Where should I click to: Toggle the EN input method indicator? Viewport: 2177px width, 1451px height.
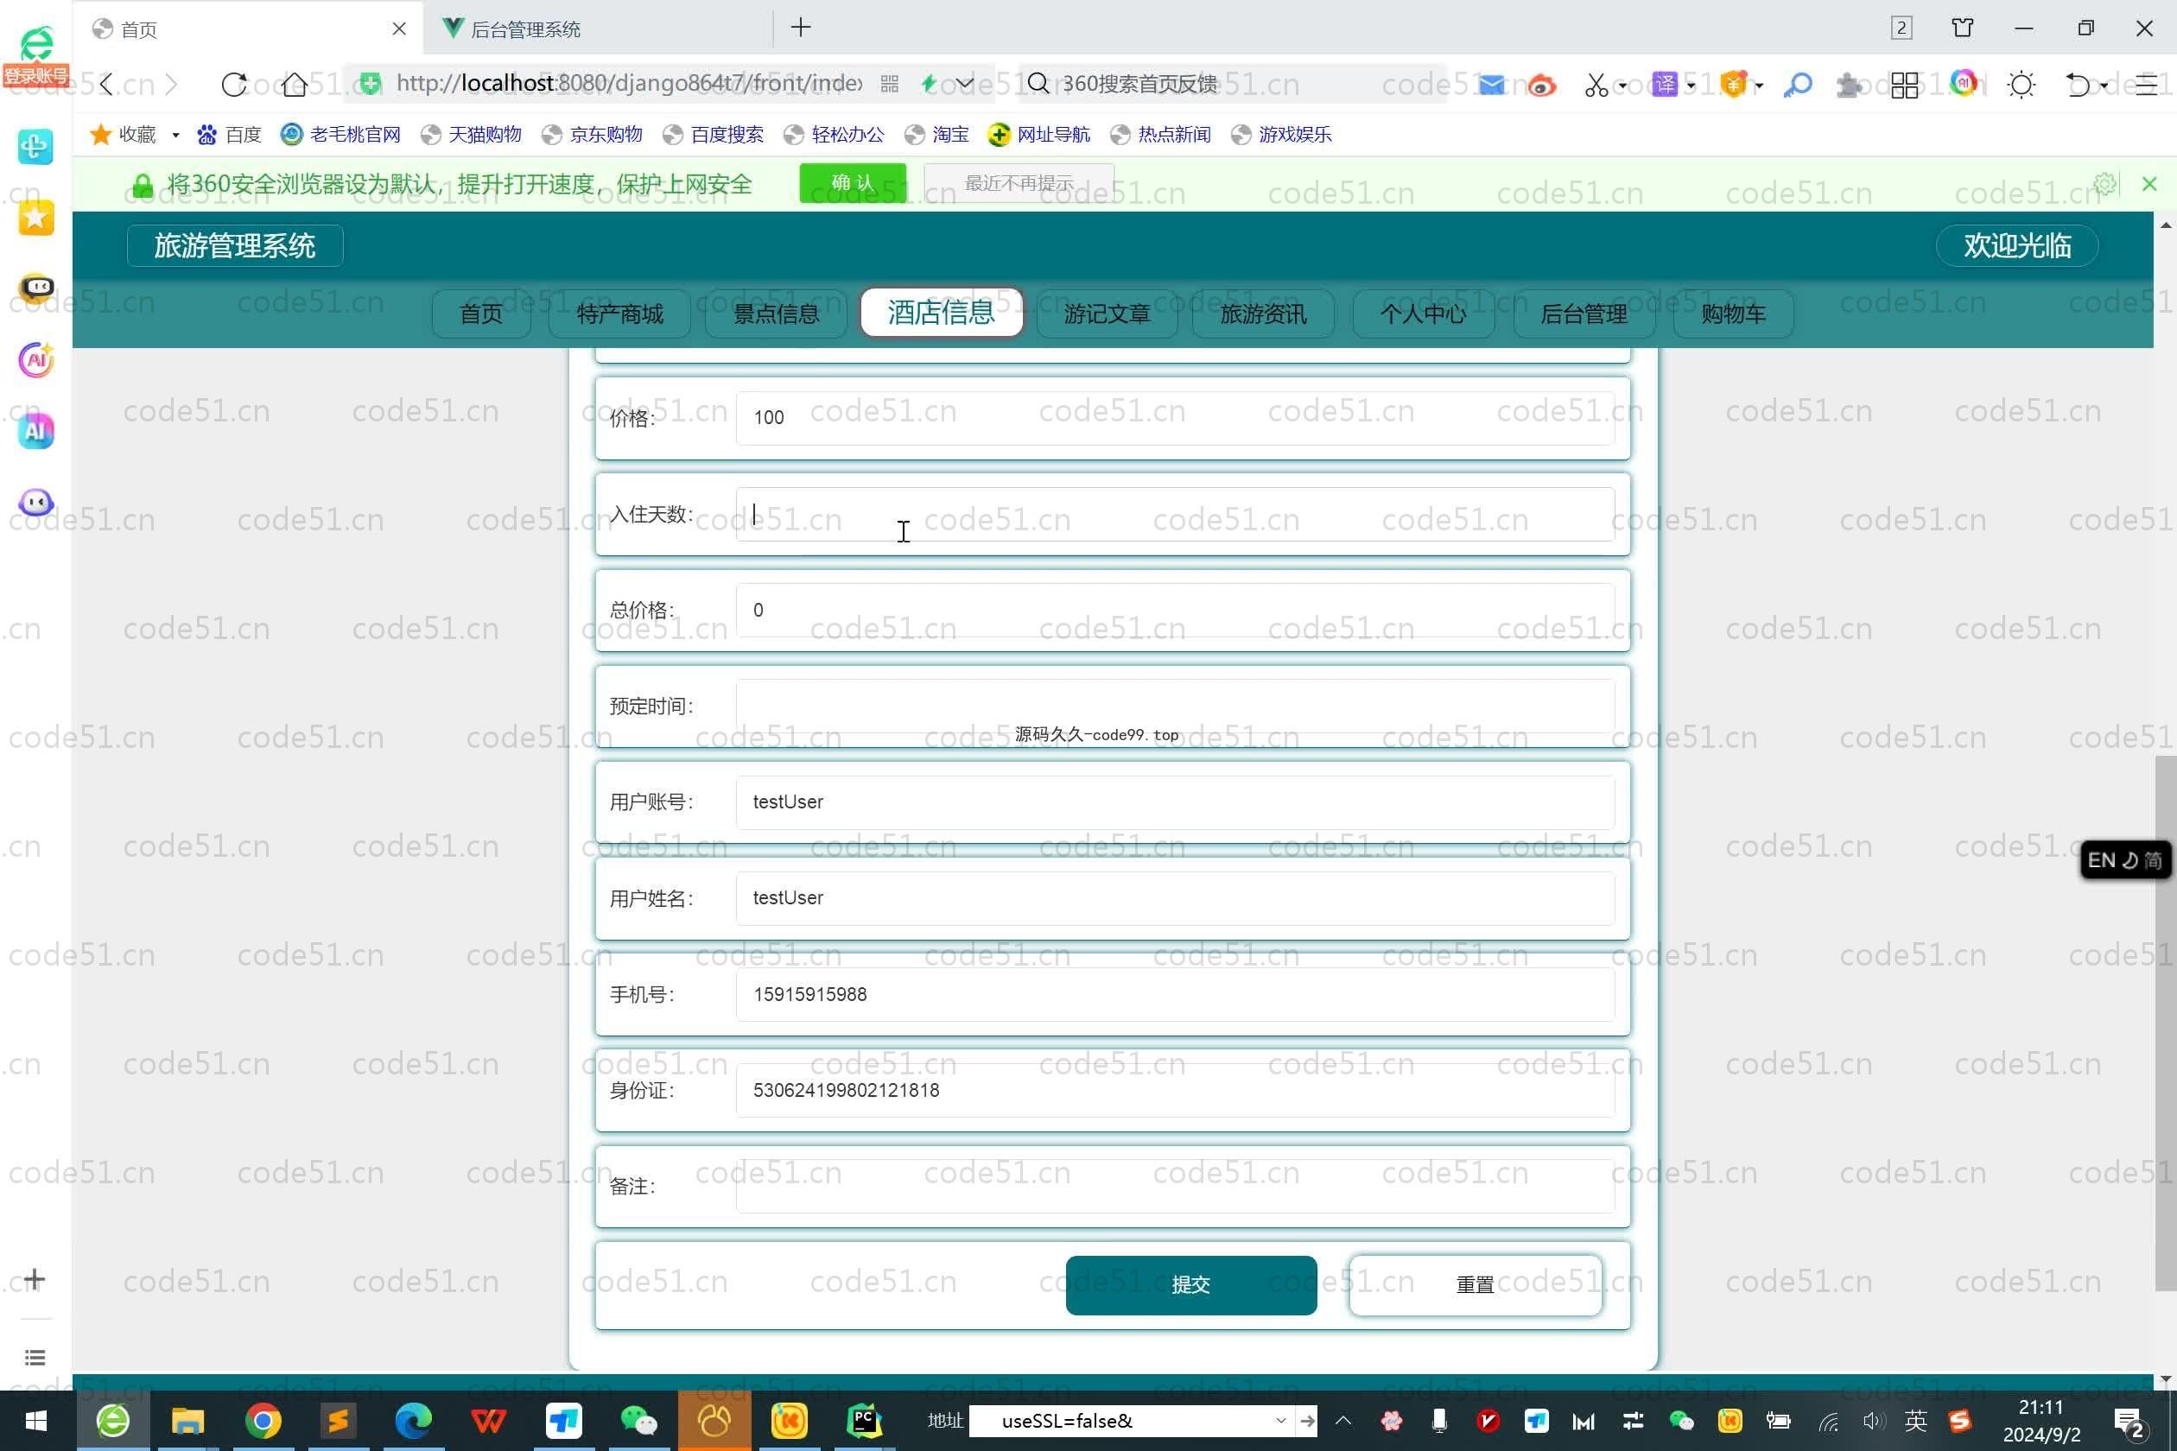tap(2125, 859)
